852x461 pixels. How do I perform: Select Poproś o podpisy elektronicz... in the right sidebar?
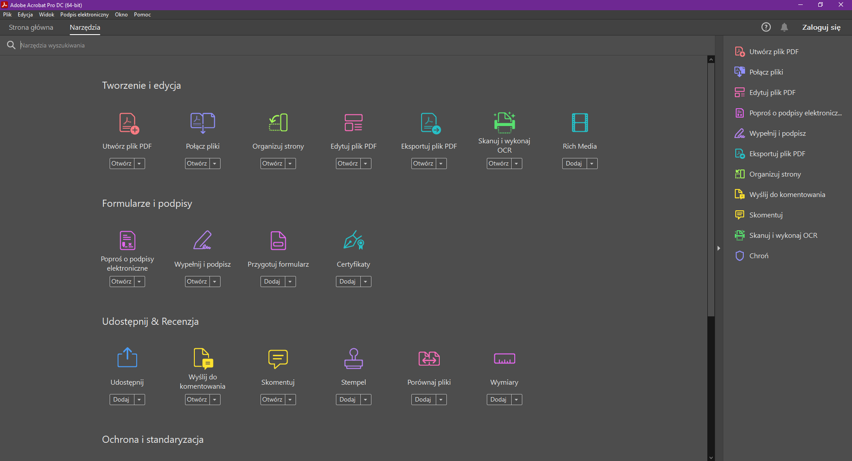click(x=795, y=113)
